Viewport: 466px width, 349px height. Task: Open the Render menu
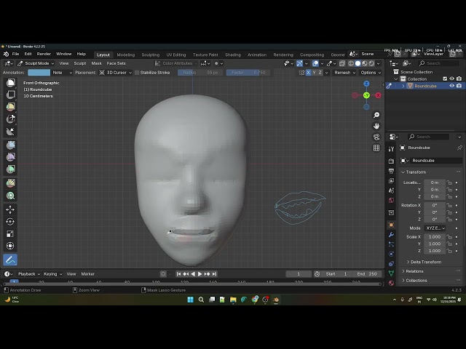point(44,54)
